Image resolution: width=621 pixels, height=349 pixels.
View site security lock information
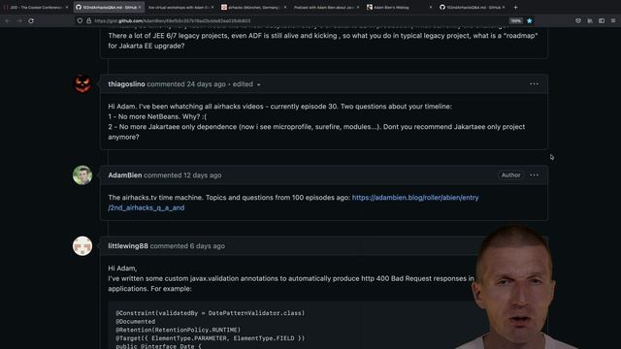(88, 20)
